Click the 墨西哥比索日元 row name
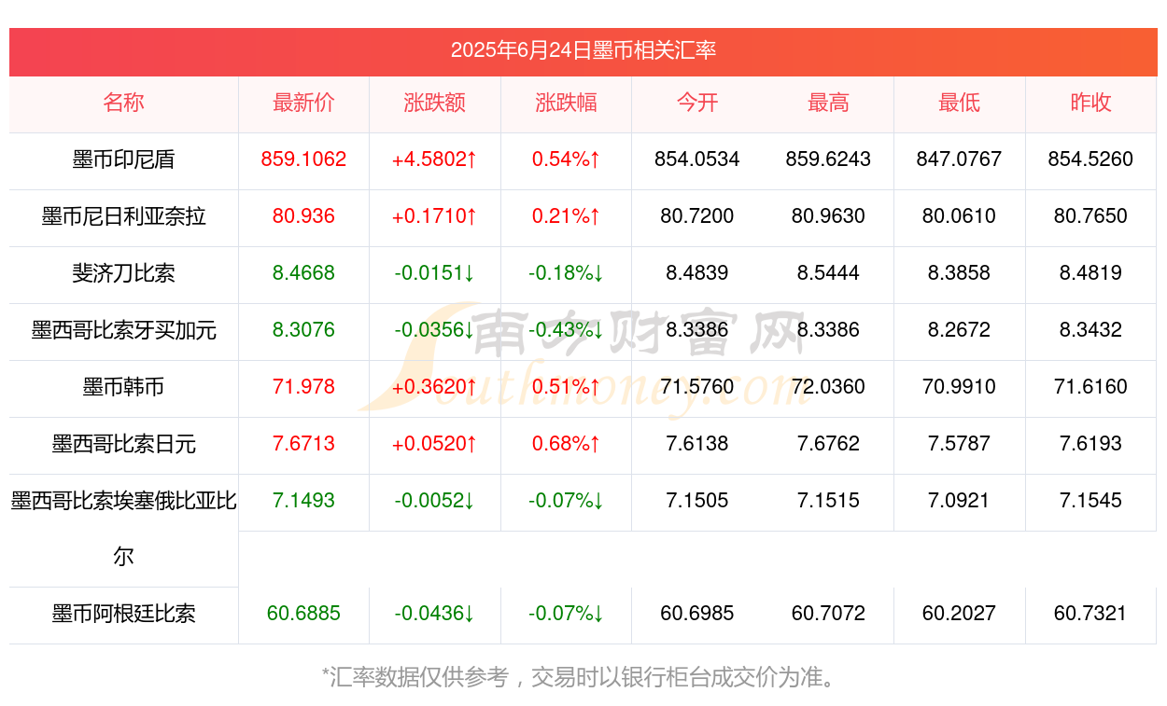Image resolution: width=1167 pixels, height=706 pixels. tap(123, 444)
